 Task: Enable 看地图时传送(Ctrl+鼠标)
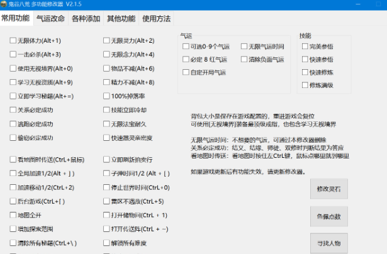[x=13, y=160]
